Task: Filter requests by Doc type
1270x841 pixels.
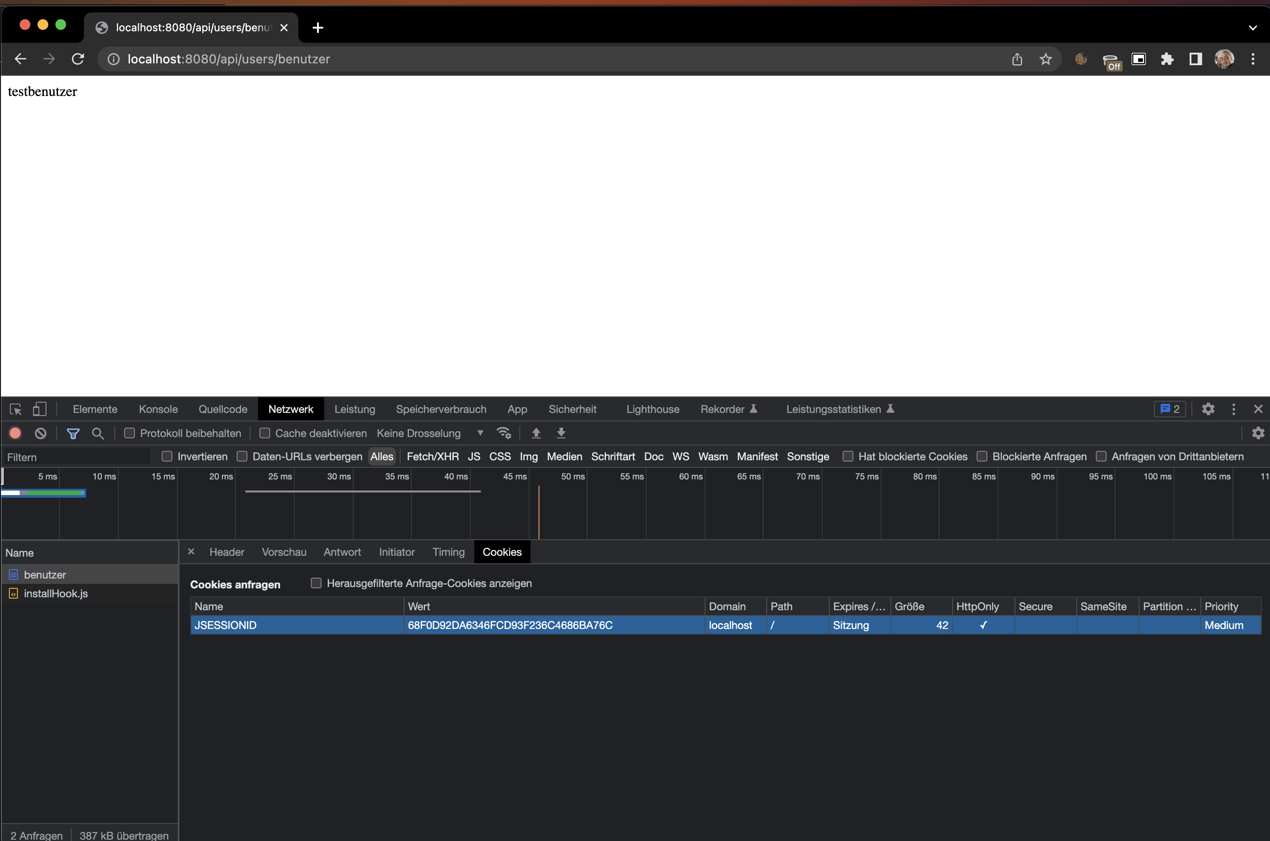Action: pyautogui.click(x=653, y=457)
